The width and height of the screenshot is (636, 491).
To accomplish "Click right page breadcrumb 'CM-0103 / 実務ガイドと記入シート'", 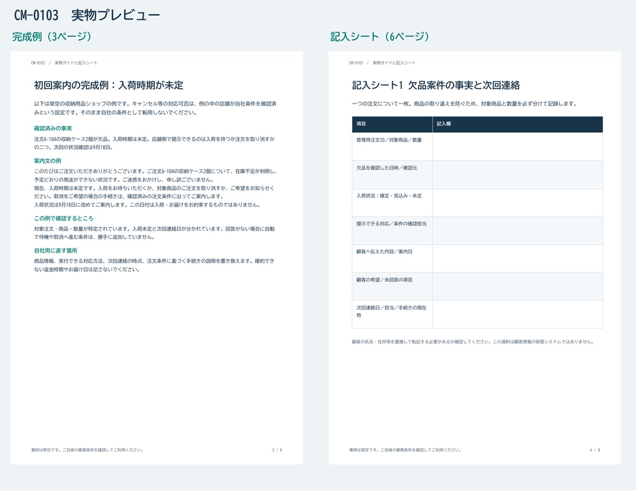I will (x=382, y=63).
